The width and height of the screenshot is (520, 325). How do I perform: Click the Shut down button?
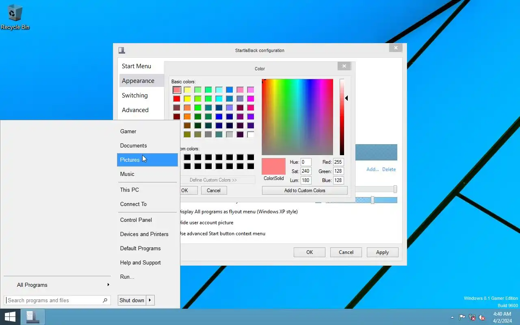(x=132, y=300)
